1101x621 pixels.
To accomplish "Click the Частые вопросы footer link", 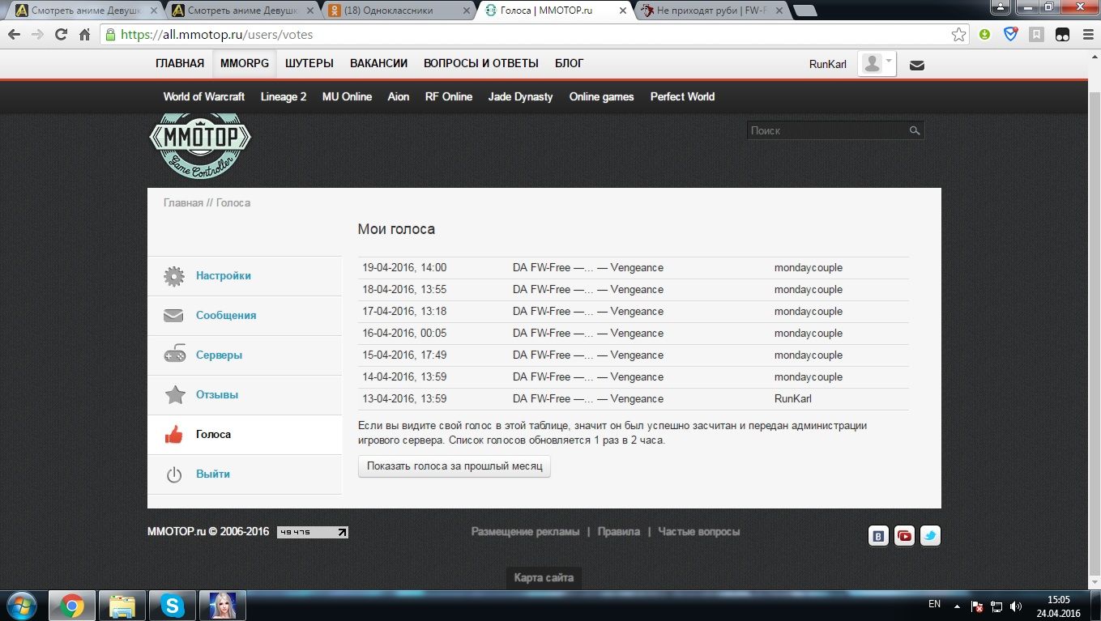I will click(x=698, y=532).
